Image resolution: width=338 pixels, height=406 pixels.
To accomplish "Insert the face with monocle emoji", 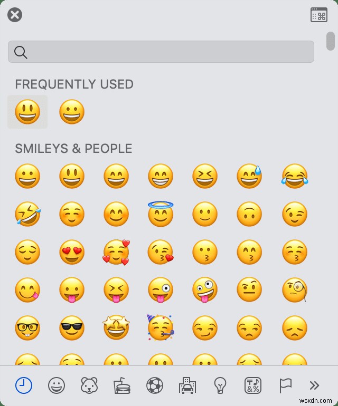I will [x=295, y=290].
